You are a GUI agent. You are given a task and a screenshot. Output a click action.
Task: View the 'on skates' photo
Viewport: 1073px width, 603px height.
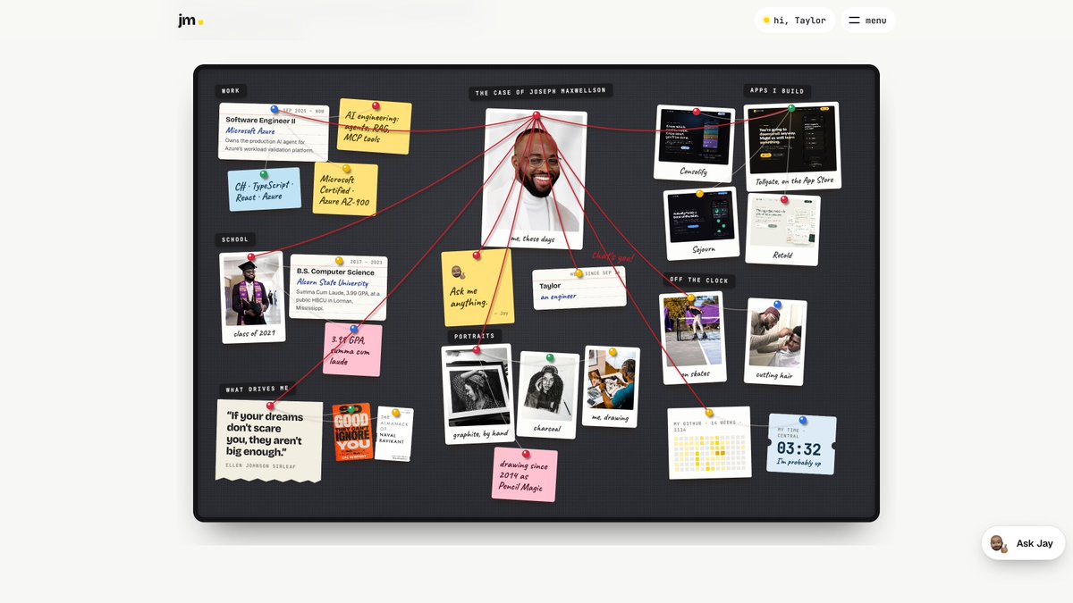[693, 338]
